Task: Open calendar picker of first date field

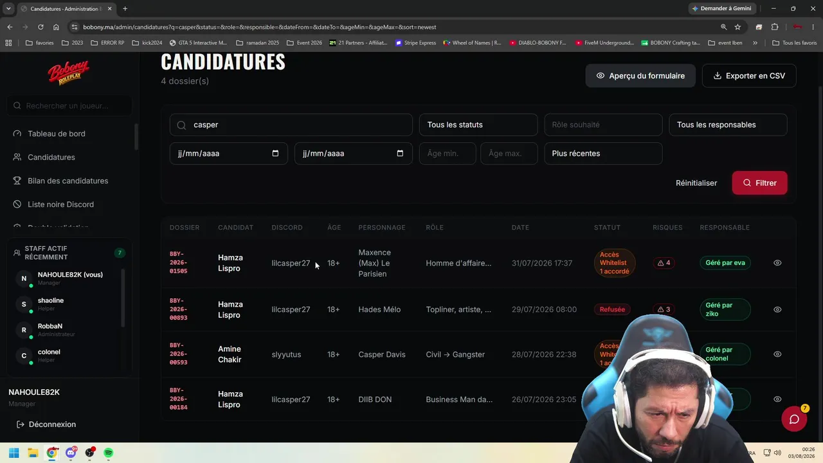Action: 276,154
